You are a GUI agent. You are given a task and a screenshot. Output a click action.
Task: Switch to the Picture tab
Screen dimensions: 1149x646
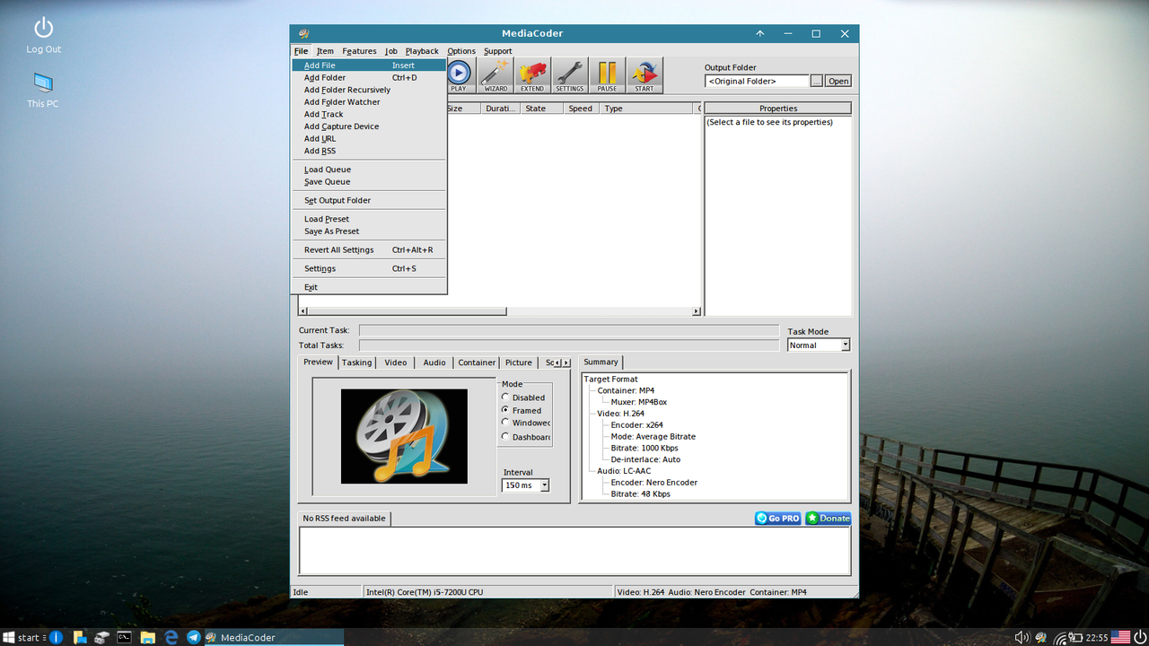coord(519,362)
